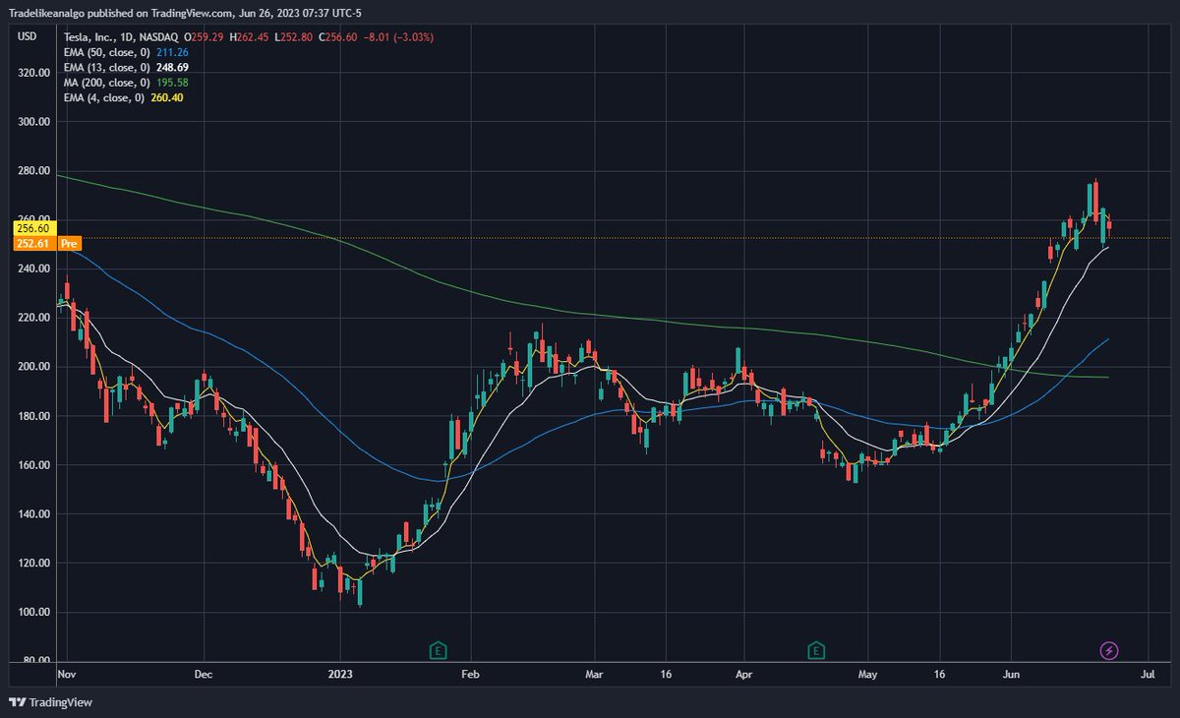Screen dimensions: 1180x718
Task: Click the earnings E marker near February
Action: click(439, 650)
